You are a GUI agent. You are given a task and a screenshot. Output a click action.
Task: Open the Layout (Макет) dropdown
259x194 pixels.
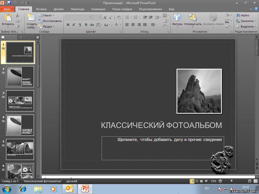47,15
